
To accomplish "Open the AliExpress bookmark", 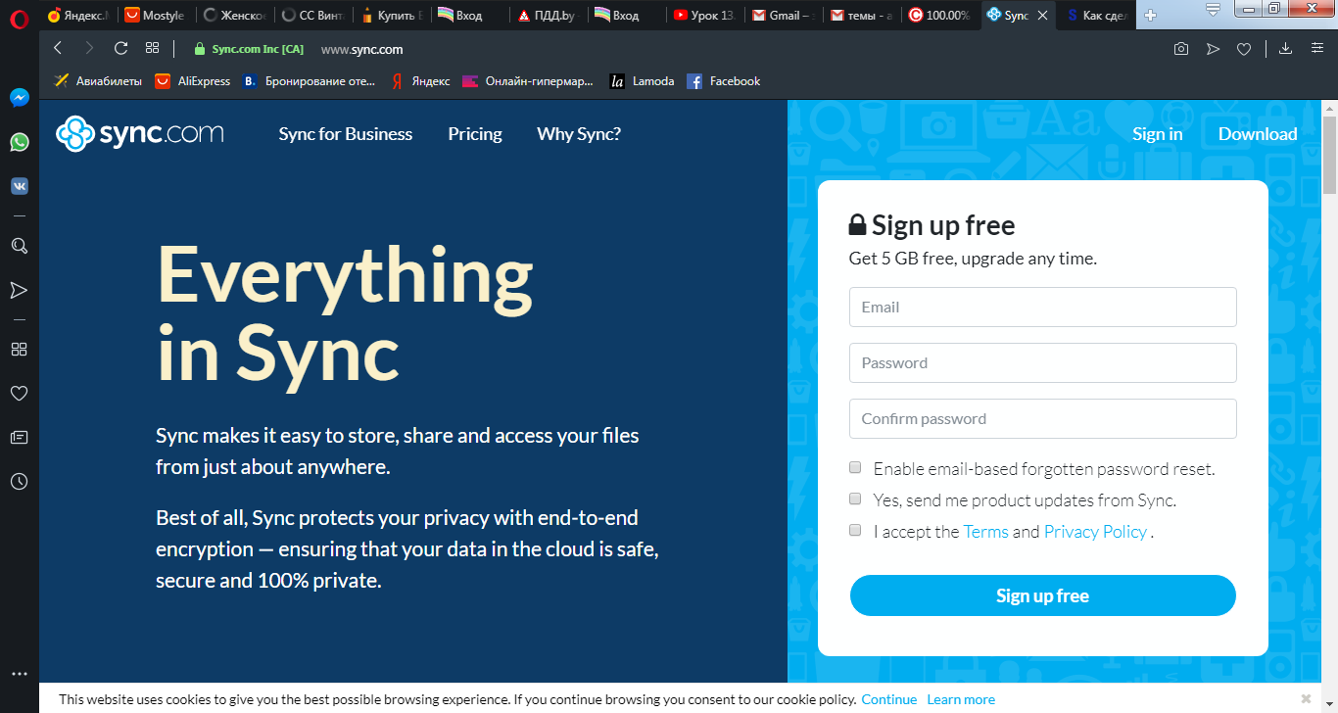I will (x=192, y=81).
